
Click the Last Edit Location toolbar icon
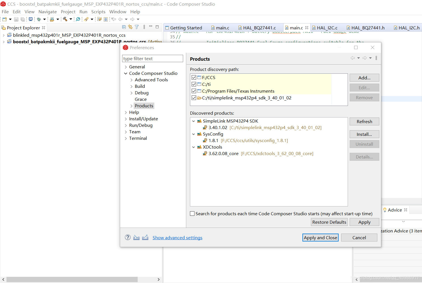tap(114, 19)
